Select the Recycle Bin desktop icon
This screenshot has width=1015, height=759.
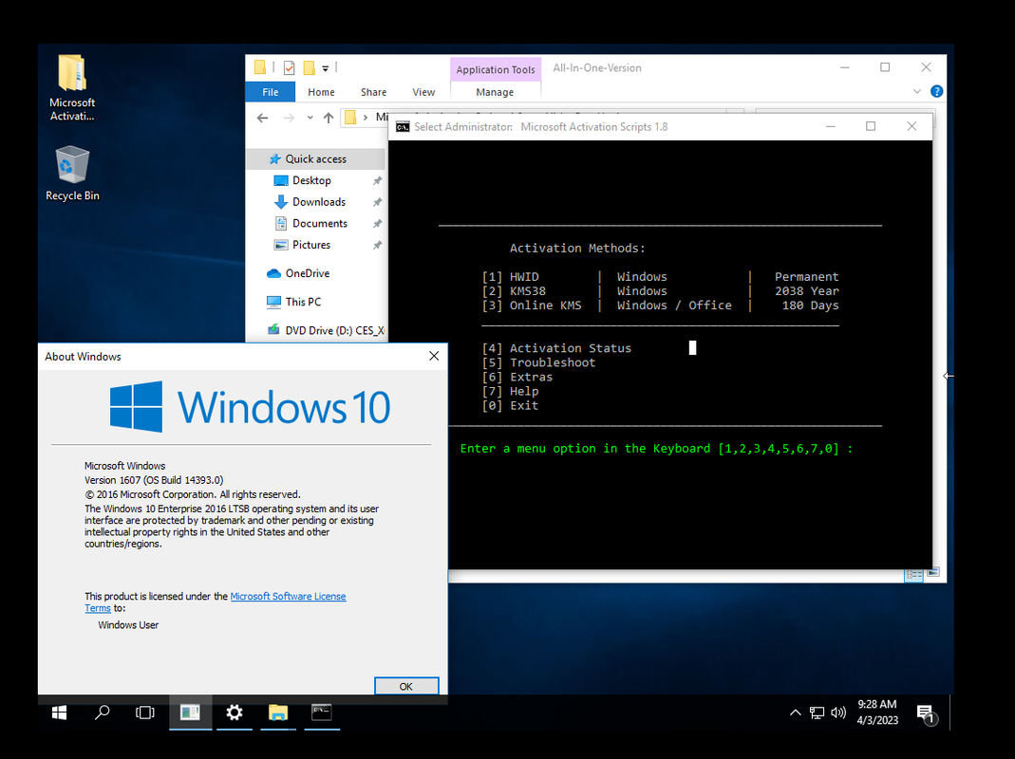click(72, 174)
